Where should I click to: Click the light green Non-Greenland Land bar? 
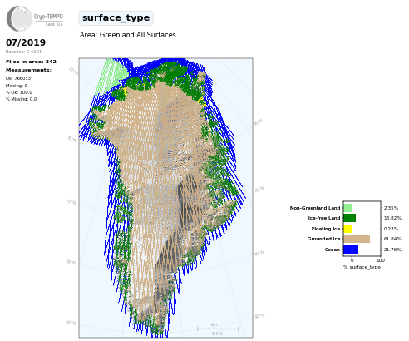[347, 208]
